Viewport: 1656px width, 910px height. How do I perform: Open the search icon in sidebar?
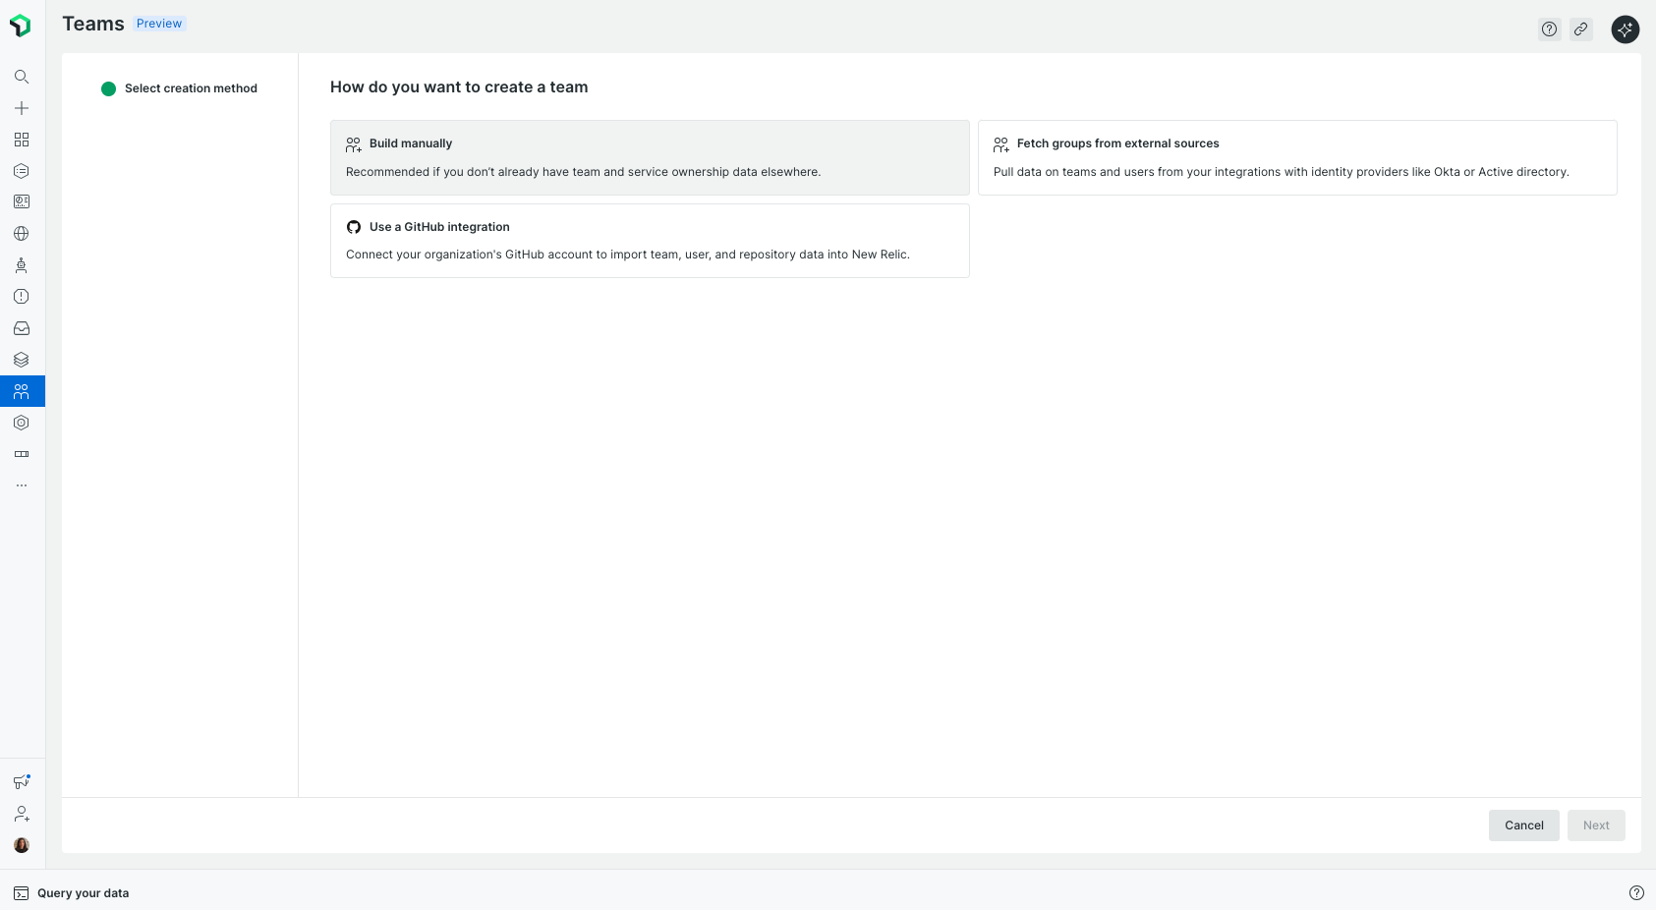pyautogui.click(x=22, y=77)
